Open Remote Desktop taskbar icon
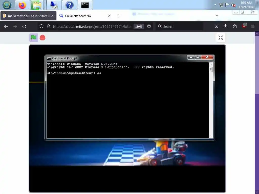This screenshot has height=194, width=259. tap(54, 5)
